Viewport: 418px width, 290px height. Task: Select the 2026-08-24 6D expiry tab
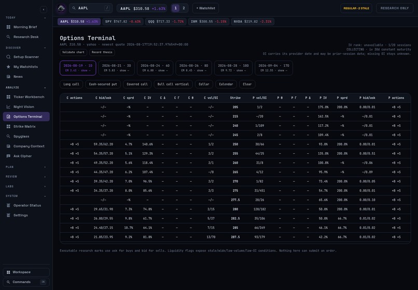[x=155, y=68]
